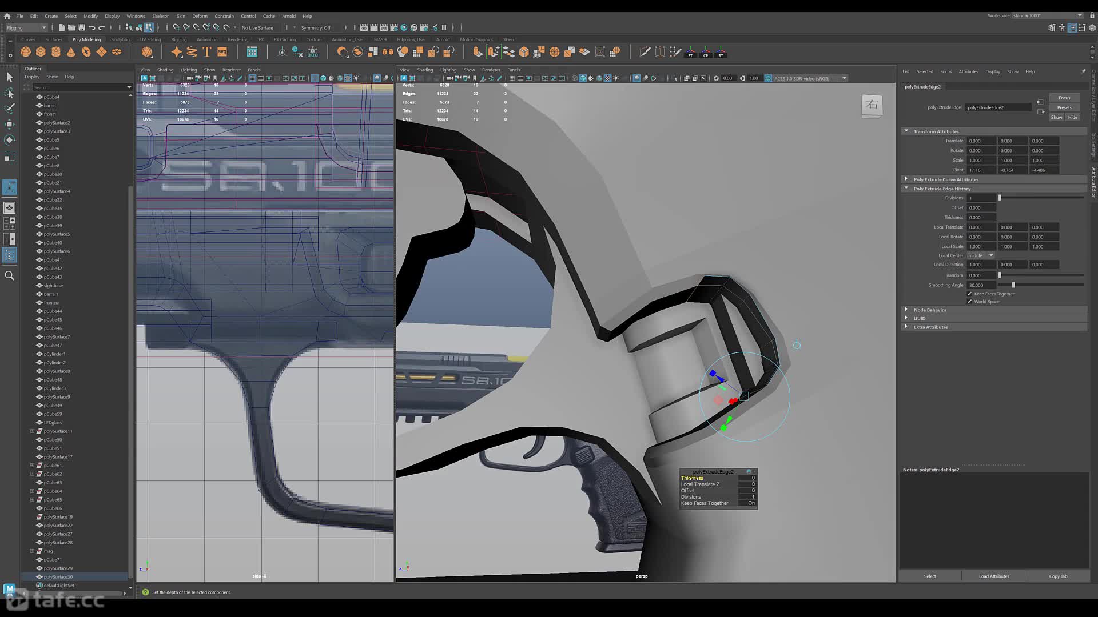Image resolution: width=1098 pixels, height=617 pixels.
Task: Click the Thickness value field
Action: [981, 217]
